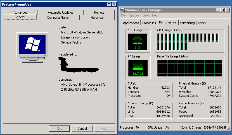Open the Advanced tab in System Properties

(x=21, y=12)
